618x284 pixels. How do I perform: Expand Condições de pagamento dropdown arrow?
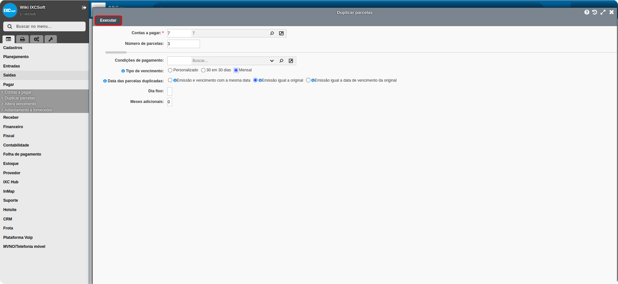(x=272, y=61)
